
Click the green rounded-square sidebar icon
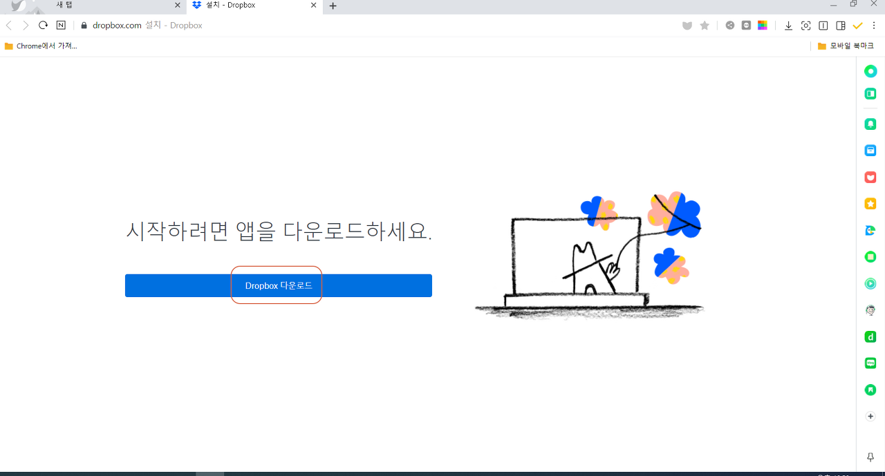(870, 257)
